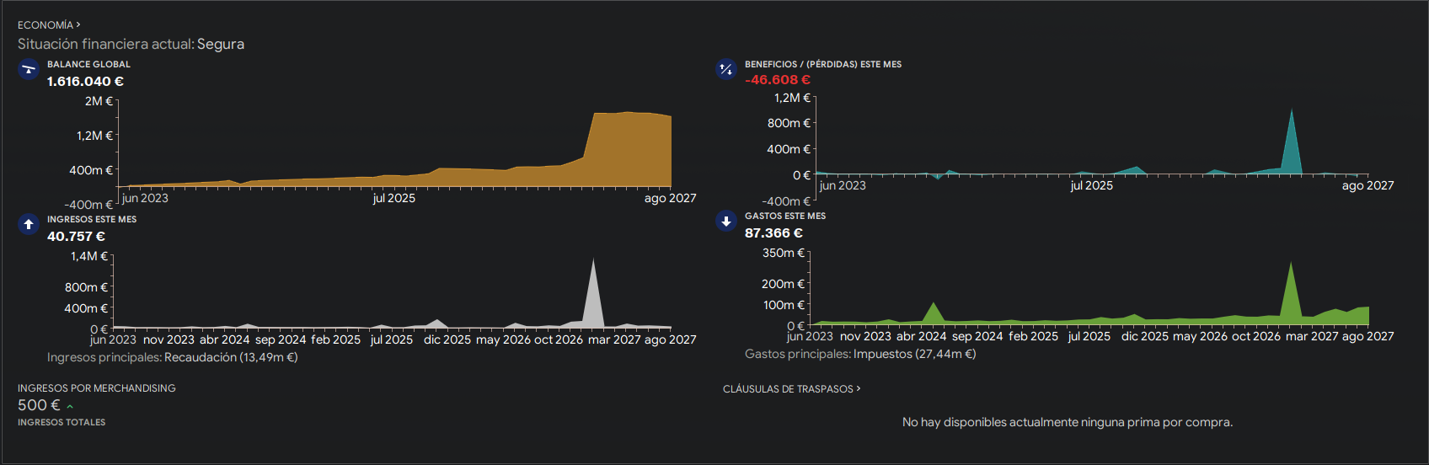Click the Balance Global scale icon

[x=29, y=69]
